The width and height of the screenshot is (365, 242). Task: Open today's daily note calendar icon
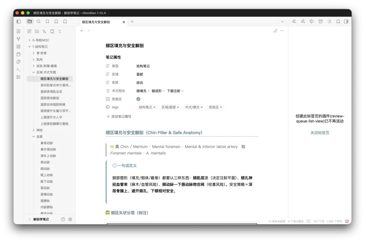pyautogui.click(x=19, y=54)
